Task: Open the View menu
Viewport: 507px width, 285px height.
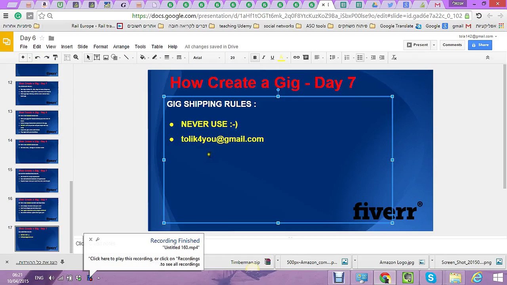Action: [51, 47]
